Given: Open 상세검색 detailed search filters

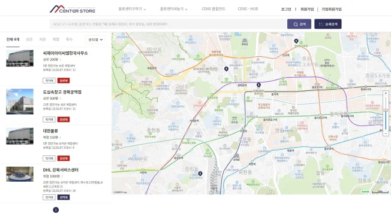Looking at the screenshot, I should coord(327,24).
